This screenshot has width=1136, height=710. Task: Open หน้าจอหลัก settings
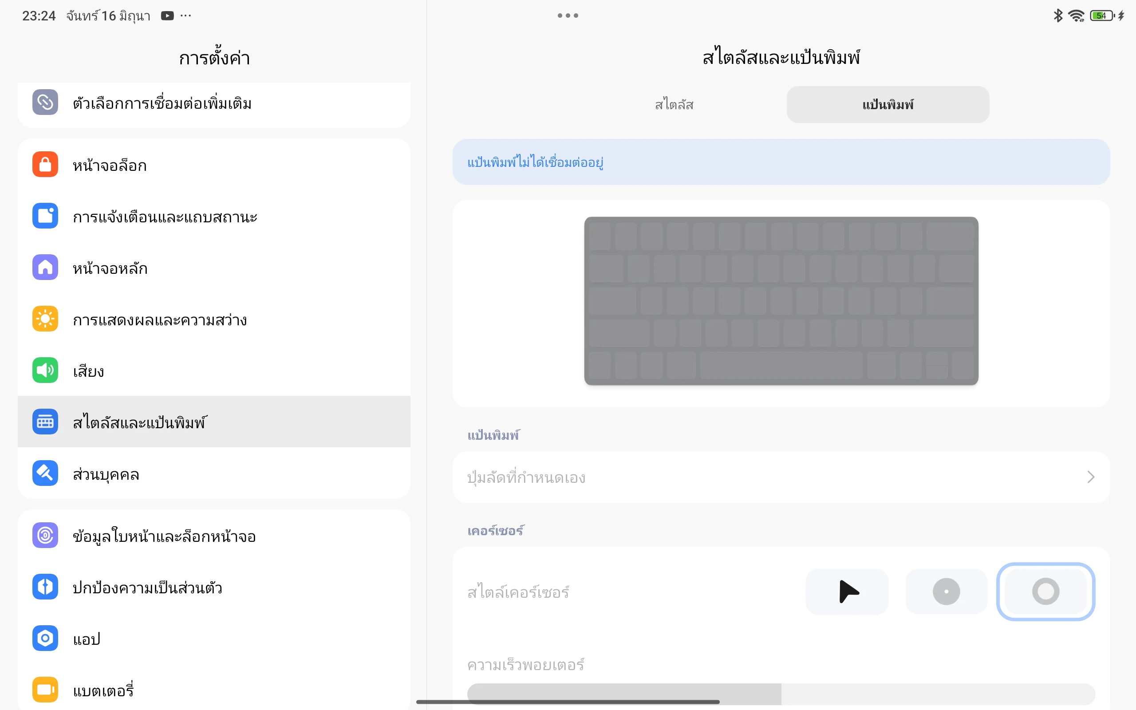[x=214, y=267]
